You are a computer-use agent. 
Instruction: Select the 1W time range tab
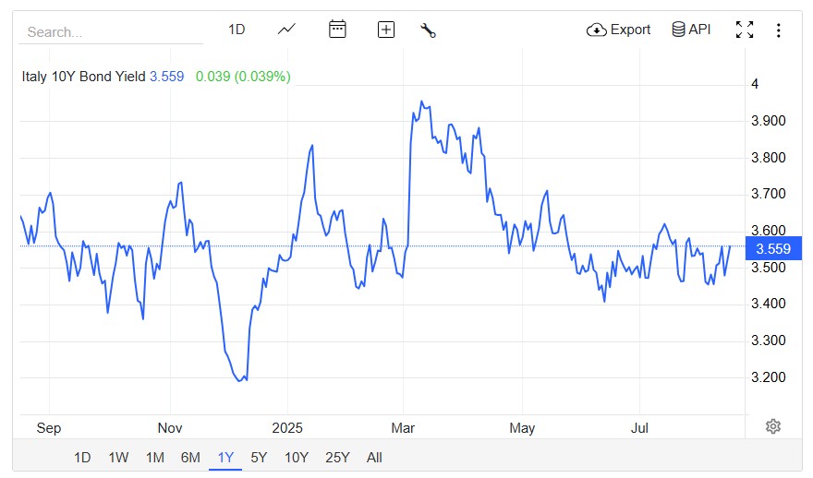[x=118, y=458]
